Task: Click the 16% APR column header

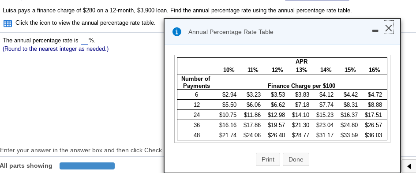Action: click(375, 70)
